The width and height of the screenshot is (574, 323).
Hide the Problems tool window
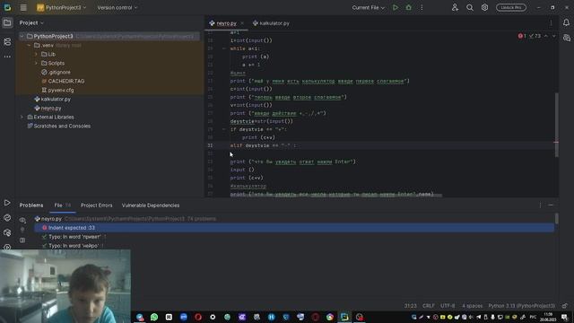[551, 205]
